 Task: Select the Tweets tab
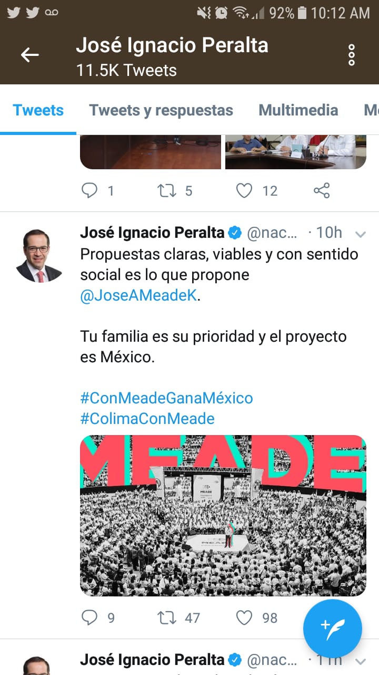click(x=38, y=110)
